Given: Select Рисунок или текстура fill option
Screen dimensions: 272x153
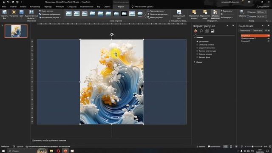Looking at the screenshot, I should click(x=197, y=51).
